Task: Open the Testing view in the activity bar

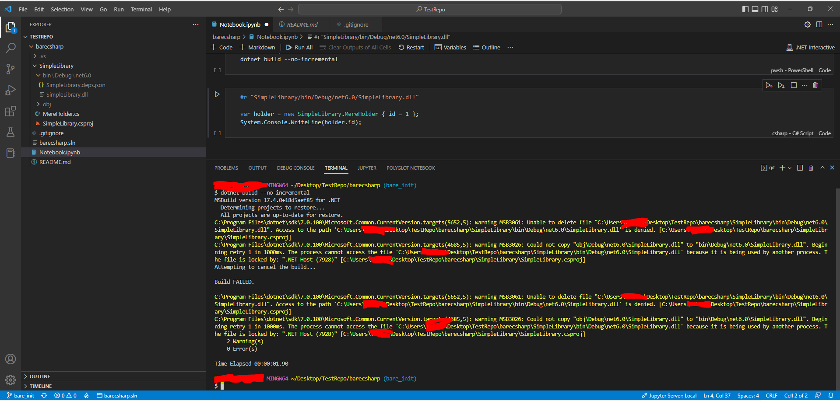Action: click(10, 132)
